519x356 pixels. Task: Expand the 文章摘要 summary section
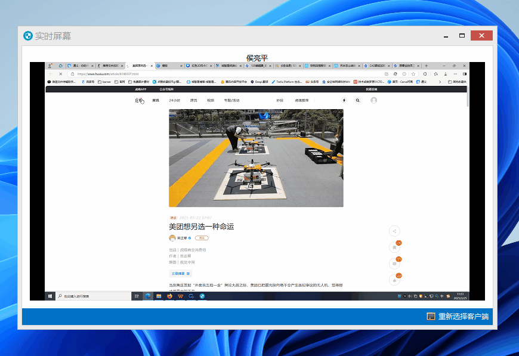[181, 274]
